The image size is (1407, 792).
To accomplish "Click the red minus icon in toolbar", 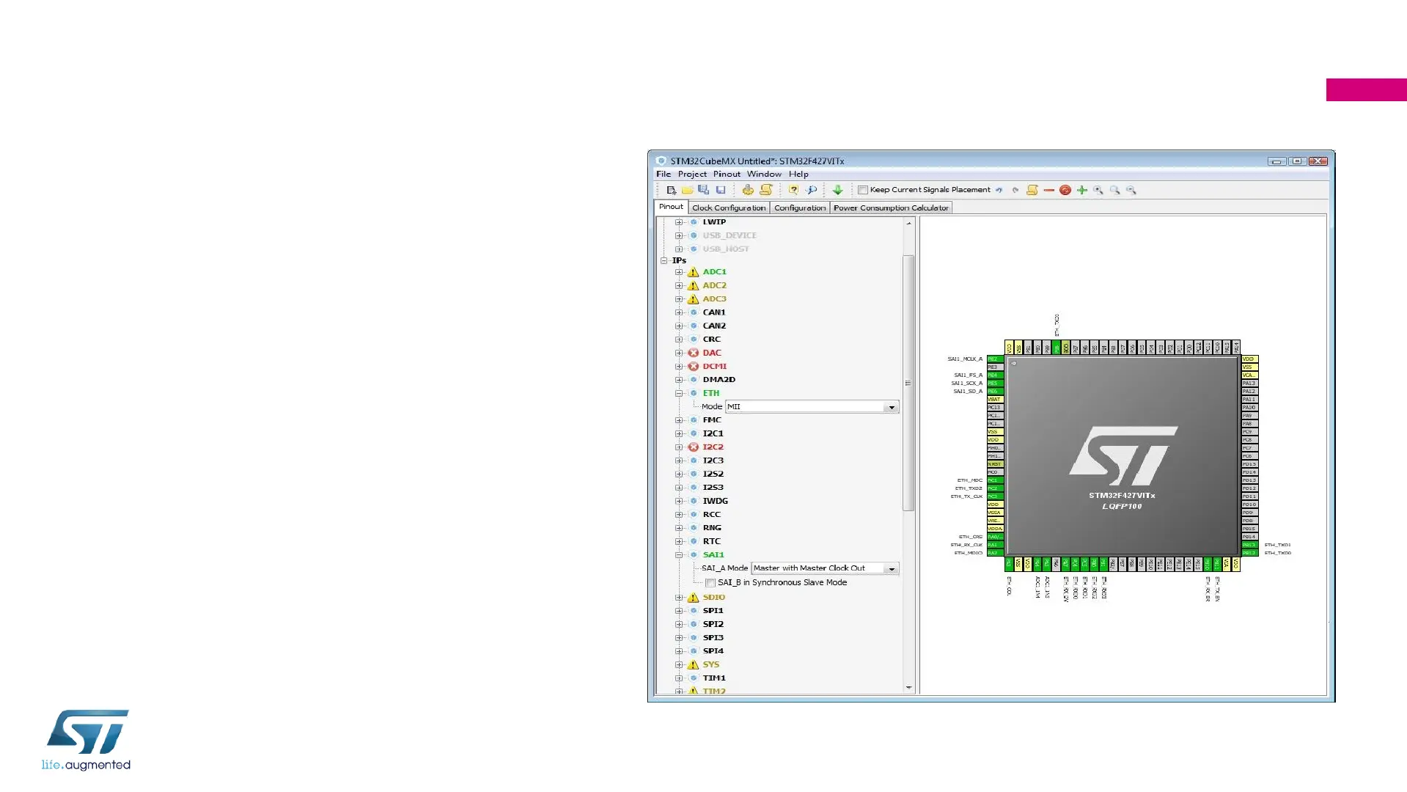I will 1048,190.
